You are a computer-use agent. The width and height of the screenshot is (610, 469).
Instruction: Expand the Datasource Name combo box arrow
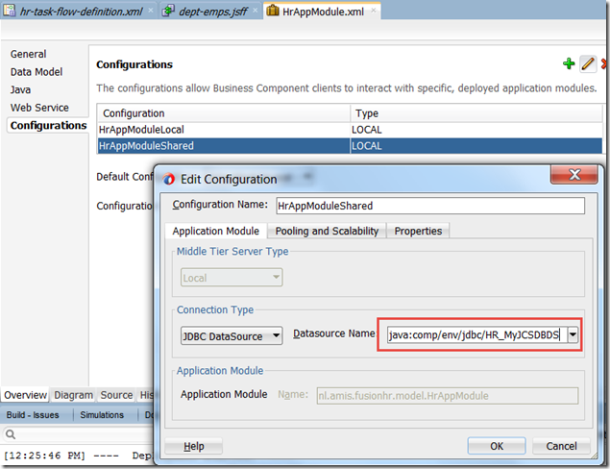574,335
